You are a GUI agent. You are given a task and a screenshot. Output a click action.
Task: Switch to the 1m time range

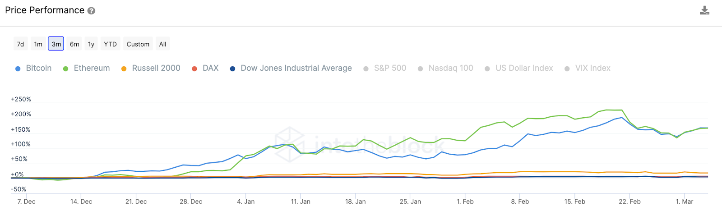click(x=38, y=44)
